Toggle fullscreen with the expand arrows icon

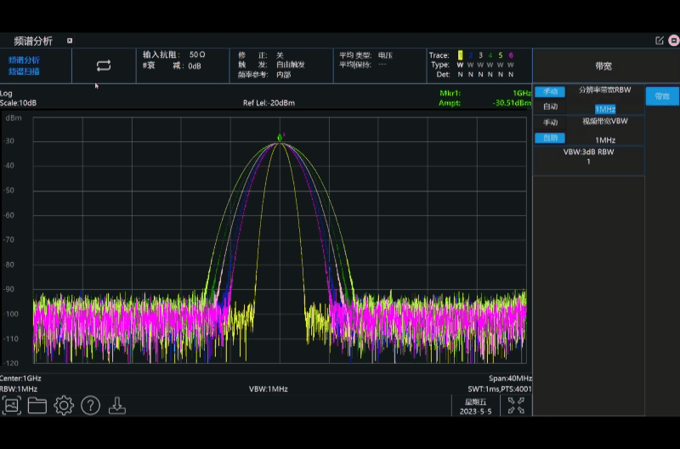516,406
